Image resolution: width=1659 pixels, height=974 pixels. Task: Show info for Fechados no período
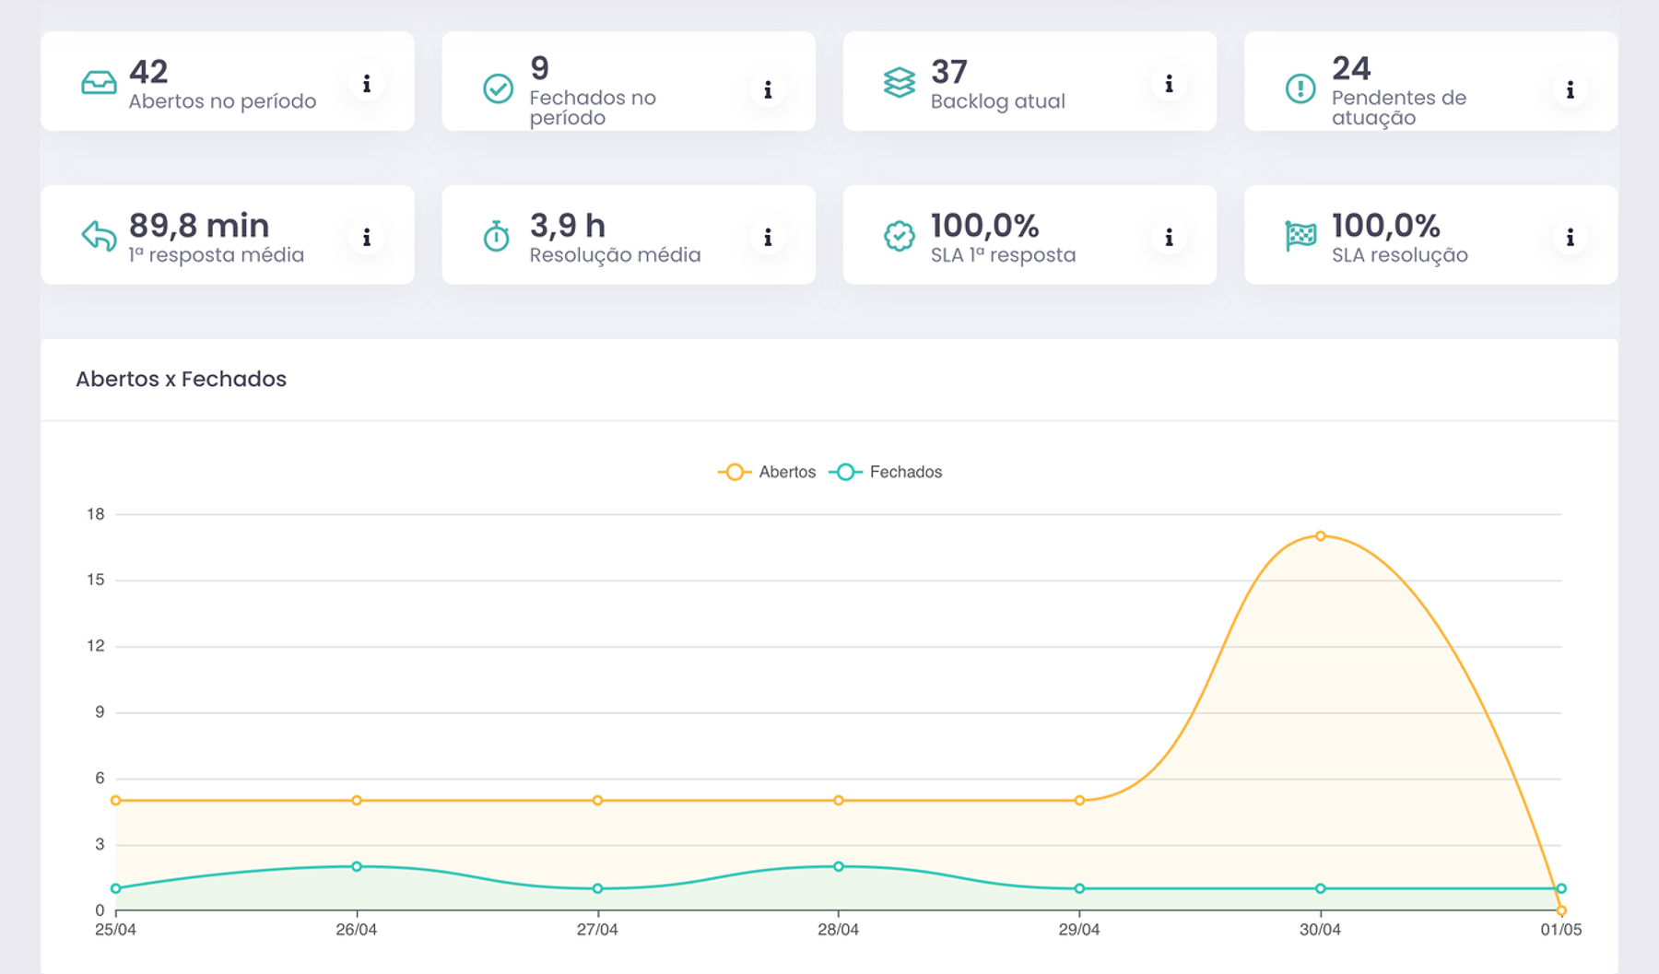pos(768,89)
